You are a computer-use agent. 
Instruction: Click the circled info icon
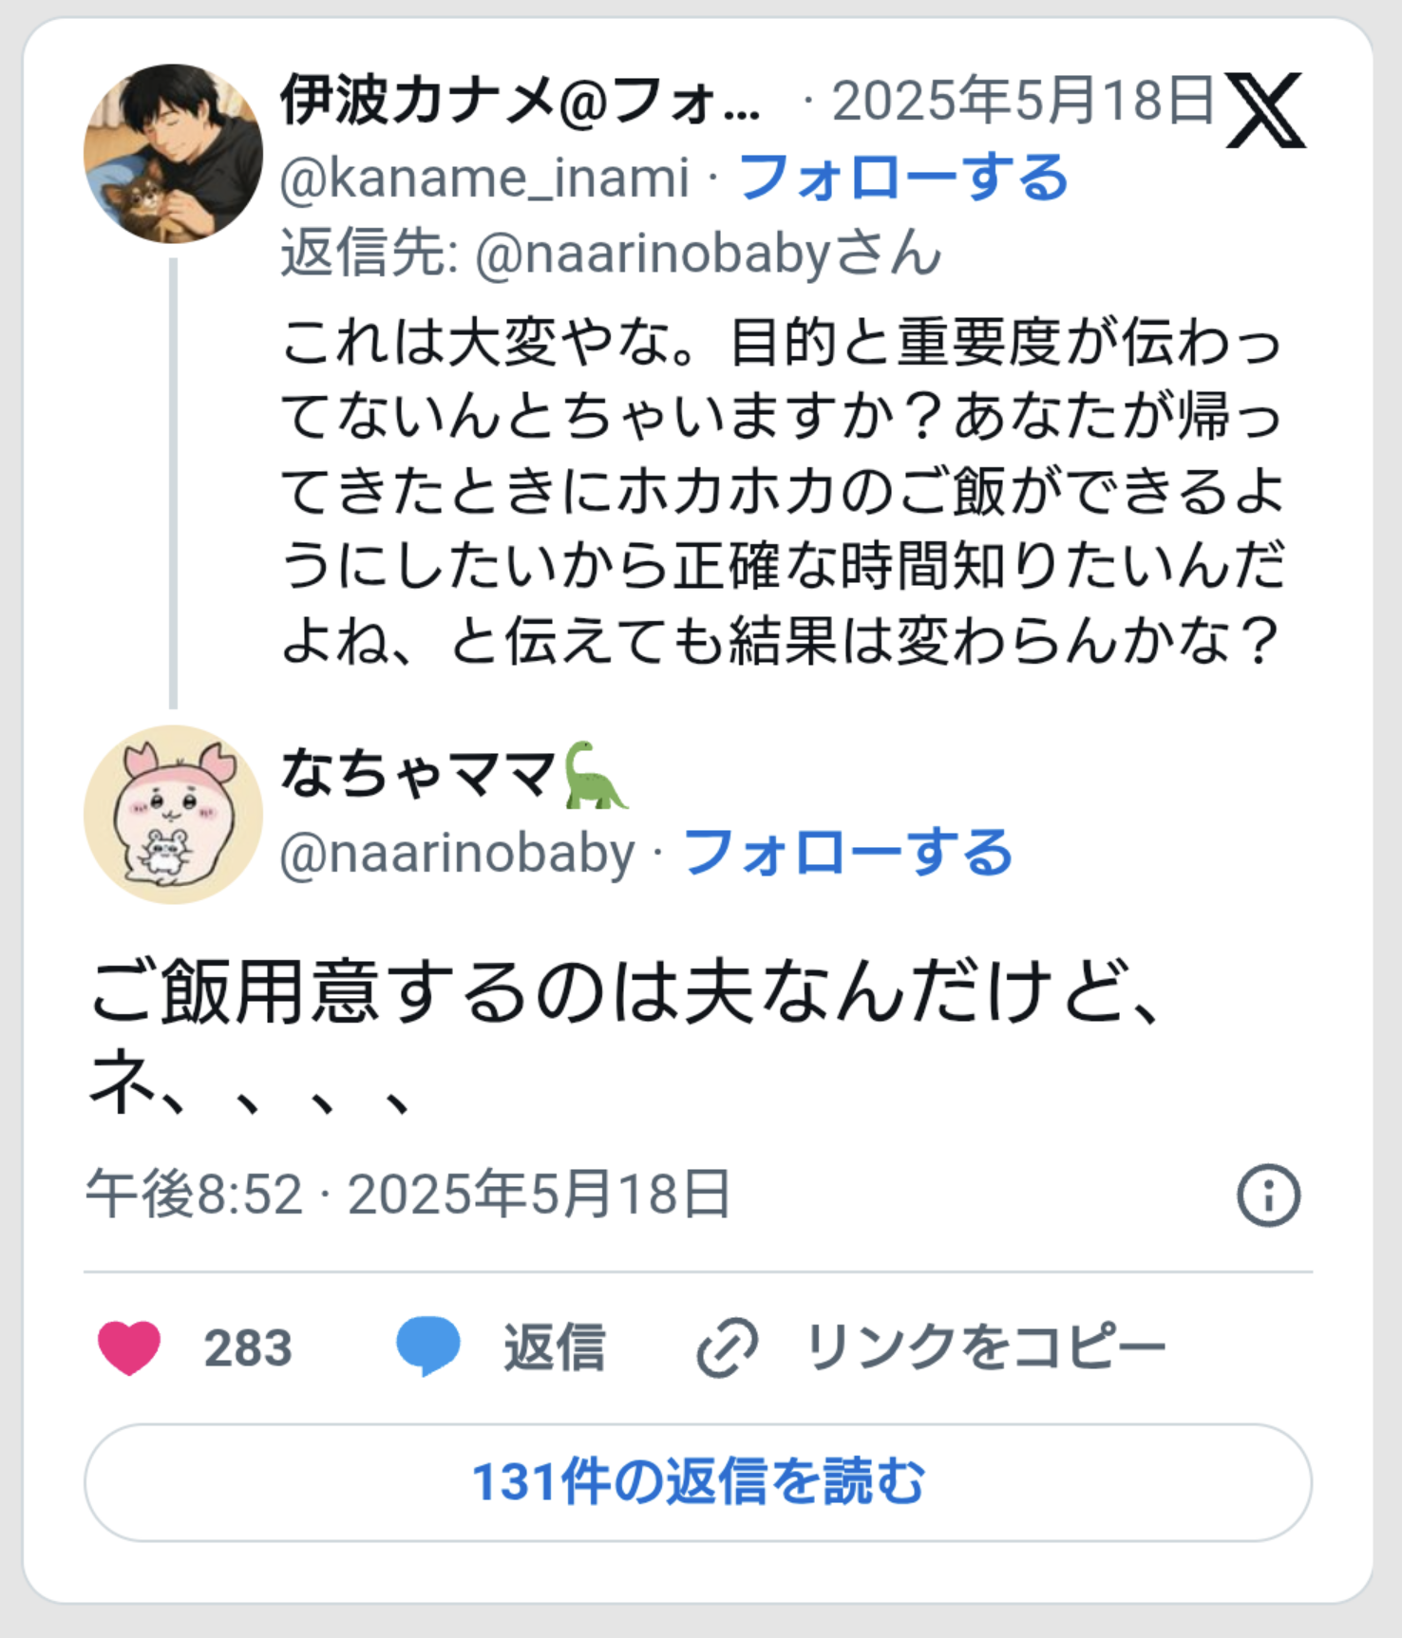pyautogui.click(x=1268, y=1195)
